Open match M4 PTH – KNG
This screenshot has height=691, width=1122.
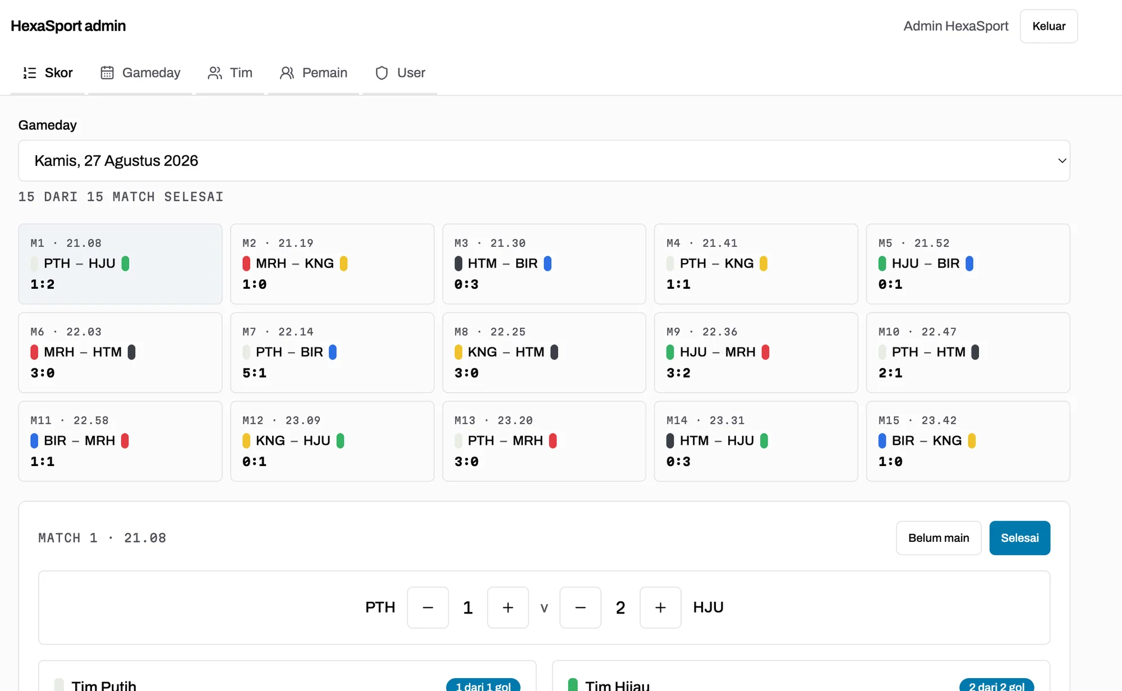[756, 264]
